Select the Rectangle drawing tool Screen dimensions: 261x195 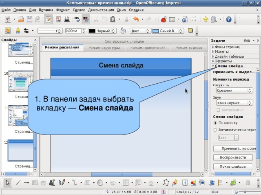35,183
